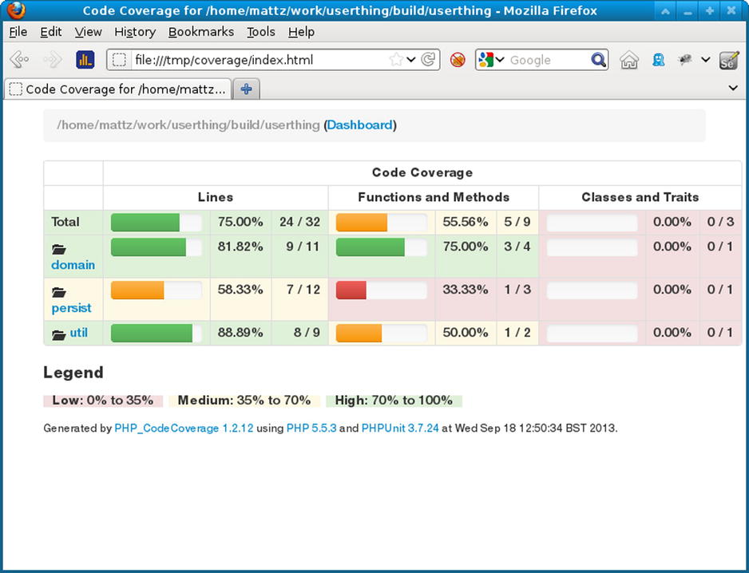The image size is (749, 573).
Task: Click the bookmark star icon in URL bar
Action: [x=396, y=60]
